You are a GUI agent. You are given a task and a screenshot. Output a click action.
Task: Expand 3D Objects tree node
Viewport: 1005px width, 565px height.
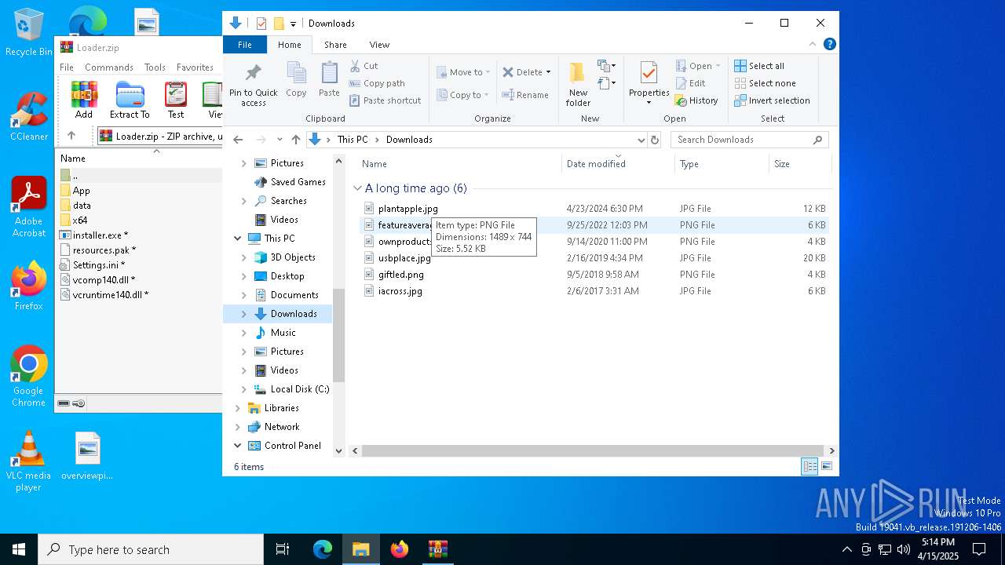[244, 257]
